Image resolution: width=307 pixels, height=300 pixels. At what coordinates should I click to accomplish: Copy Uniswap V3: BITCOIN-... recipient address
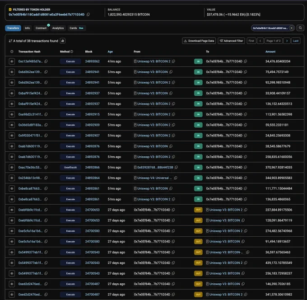point(248,252)
